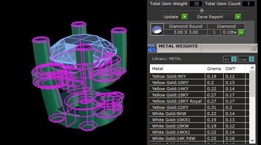Select the White Gold:10KX1 row
This screenshot has height=145, width=261.
(x=199, y=120)
